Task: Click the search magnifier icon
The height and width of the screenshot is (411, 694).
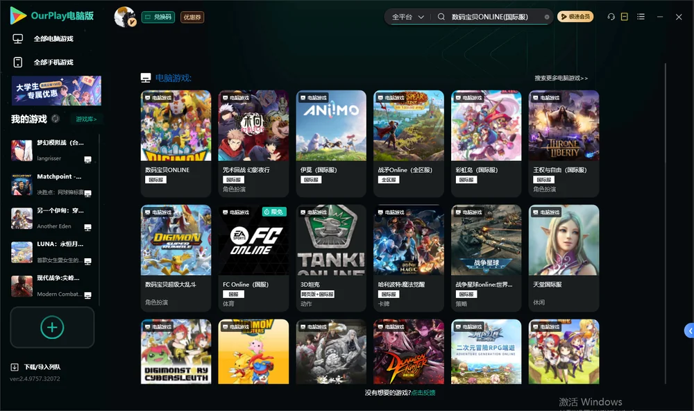Action: point(441,17)
